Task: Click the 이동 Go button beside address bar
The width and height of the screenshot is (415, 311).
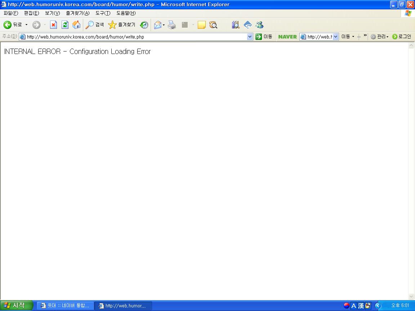Action: pos(264,37)
